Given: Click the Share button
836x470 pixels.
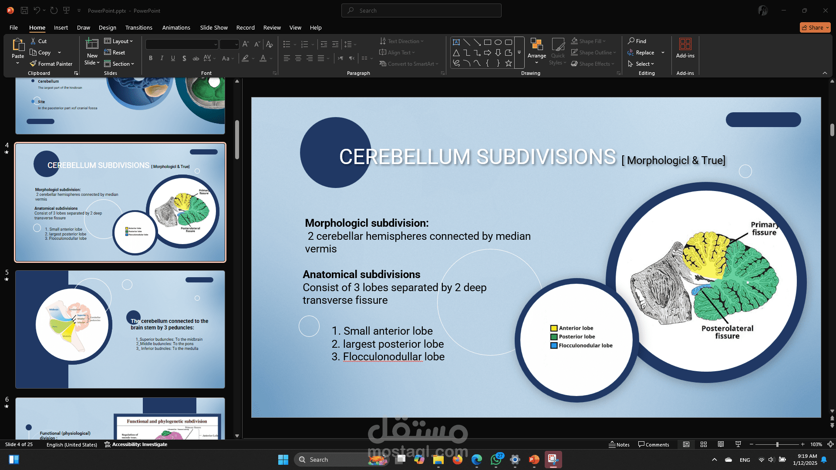Looking at the screenshot, I should (815, 27).
